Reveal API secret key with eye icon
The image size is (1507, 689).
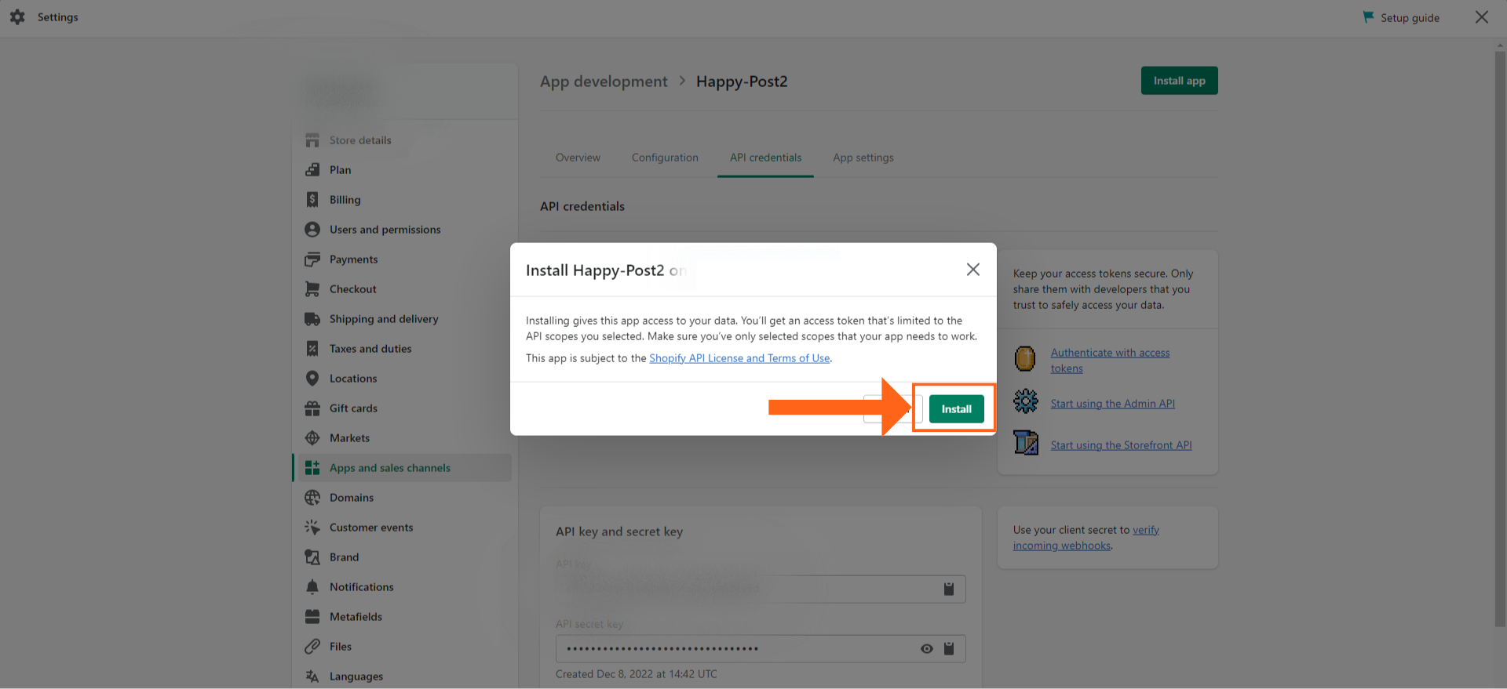[927, 648]
